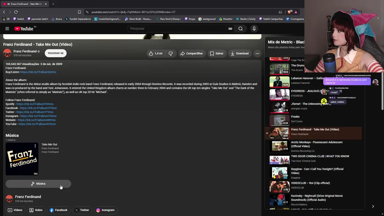The height and width of the screenshot is (216, 384).
Task: Open Franz Ferdinand channel name below Música
Action: (x=28, y=197)
